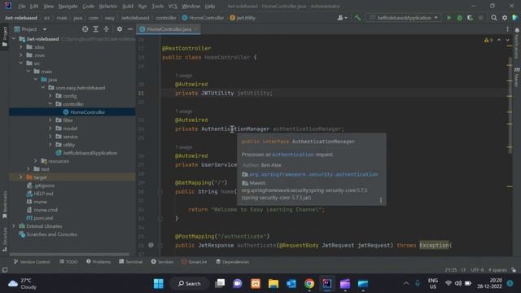Click Windows taskbar Search box
The height and width of the screenshot is (293, 521).
190,284
